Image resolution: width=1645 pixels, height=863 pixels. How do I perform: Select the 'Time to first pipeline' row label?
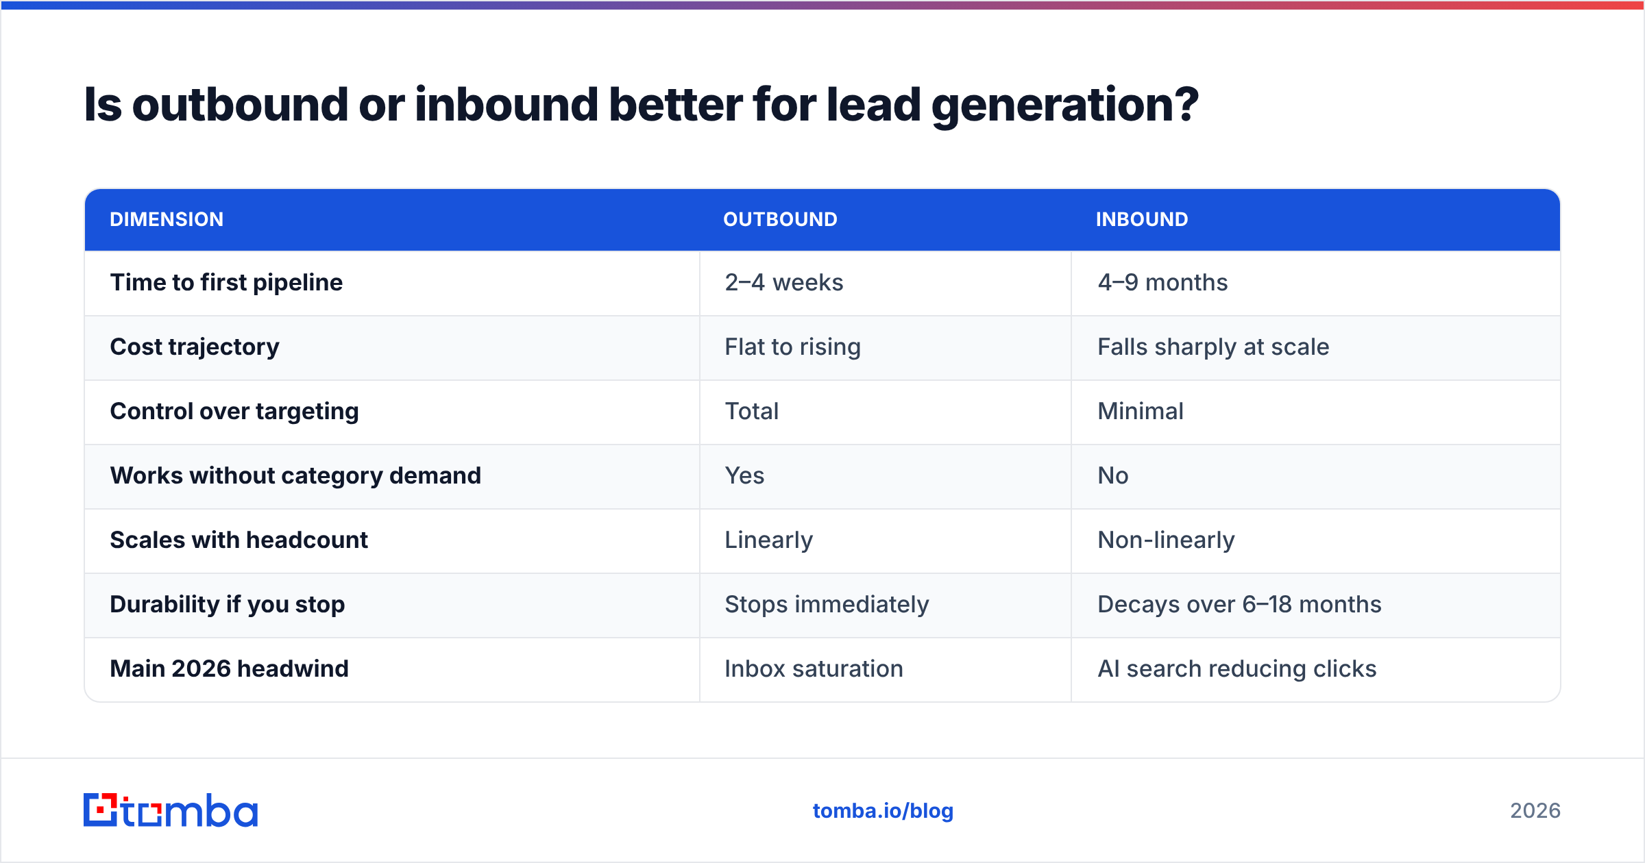coord(226,282)
